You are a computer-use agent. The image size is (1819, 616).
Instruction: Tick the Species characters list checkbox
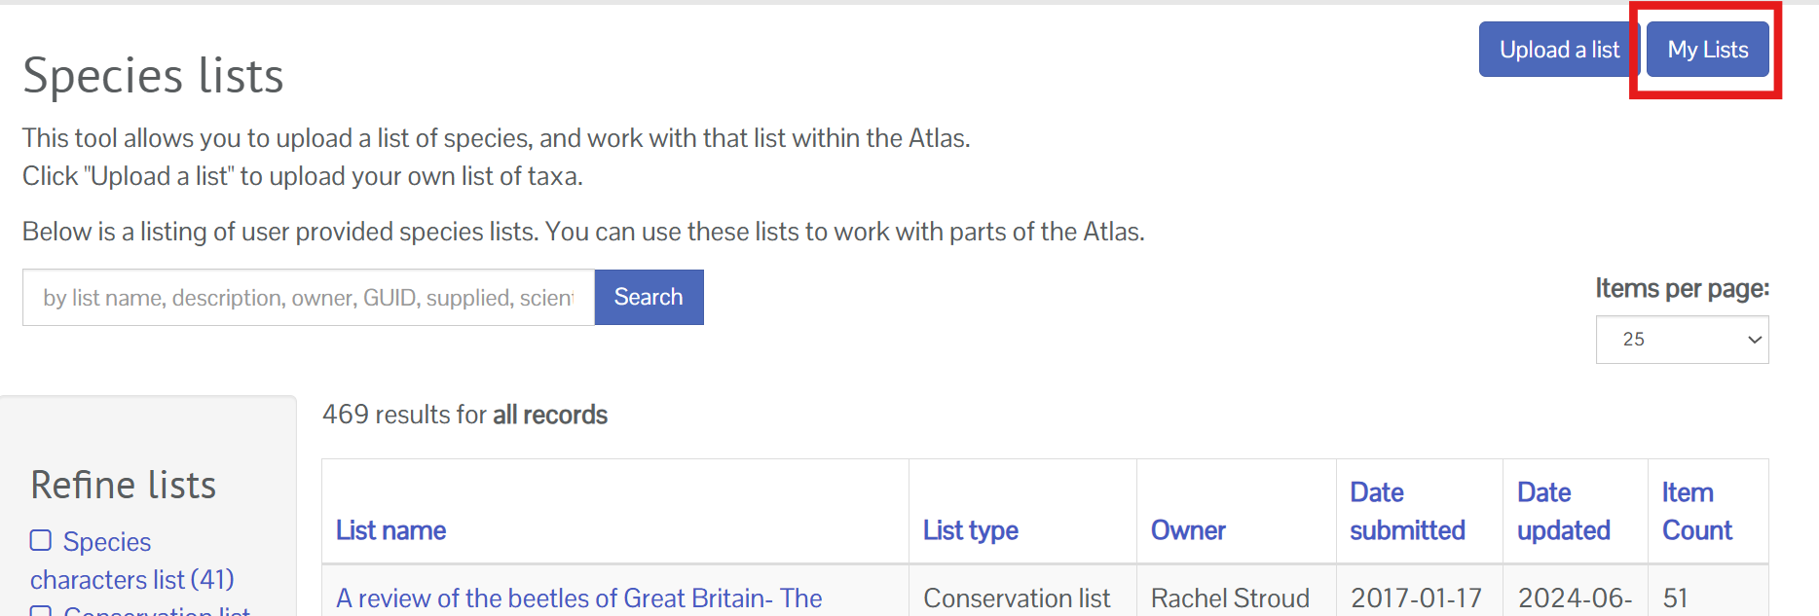(41, 540)
